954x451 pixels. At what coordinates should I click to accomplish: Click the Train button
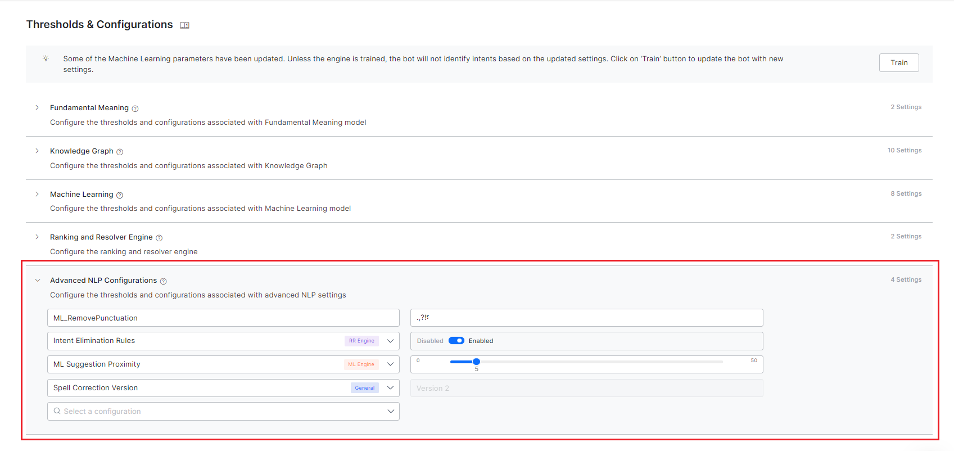pos(898,63)
